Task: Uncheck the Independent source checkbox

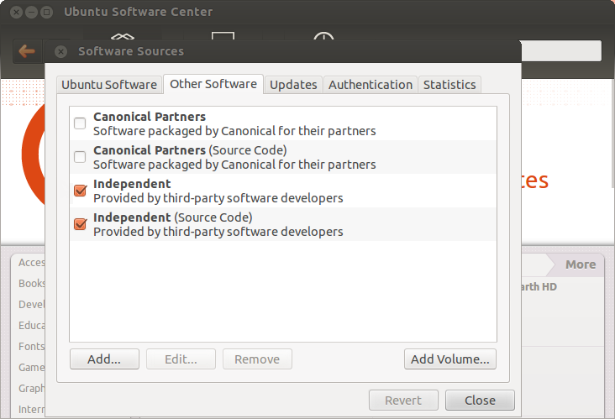Action: 81,191
